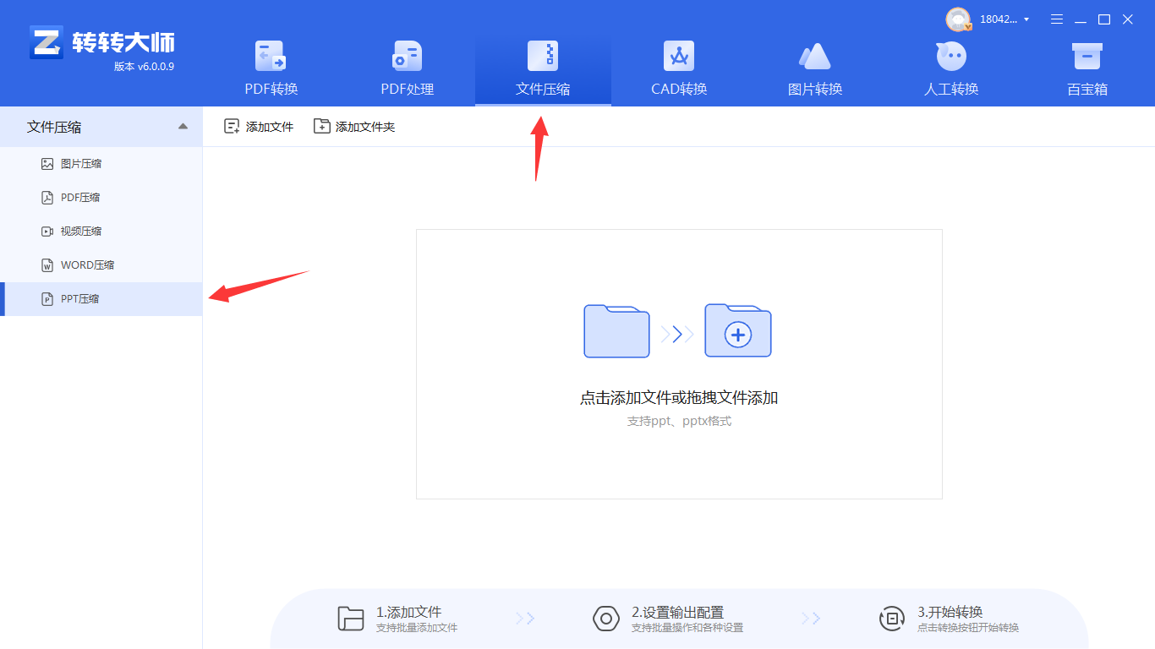Select 视频压缩 in the sidebar
This screenshot has width=1155, height=649.
pos(101,232)
